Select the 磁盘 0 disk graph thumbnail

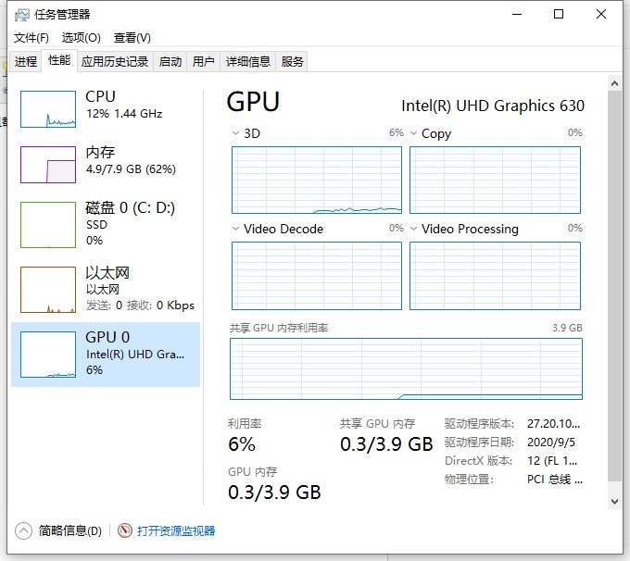tap(47, 225)
